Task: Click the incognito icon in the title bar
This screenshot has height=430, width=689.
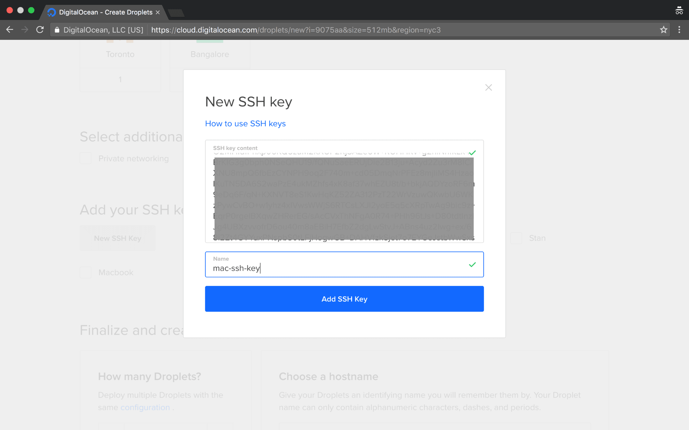Action: 679,10
